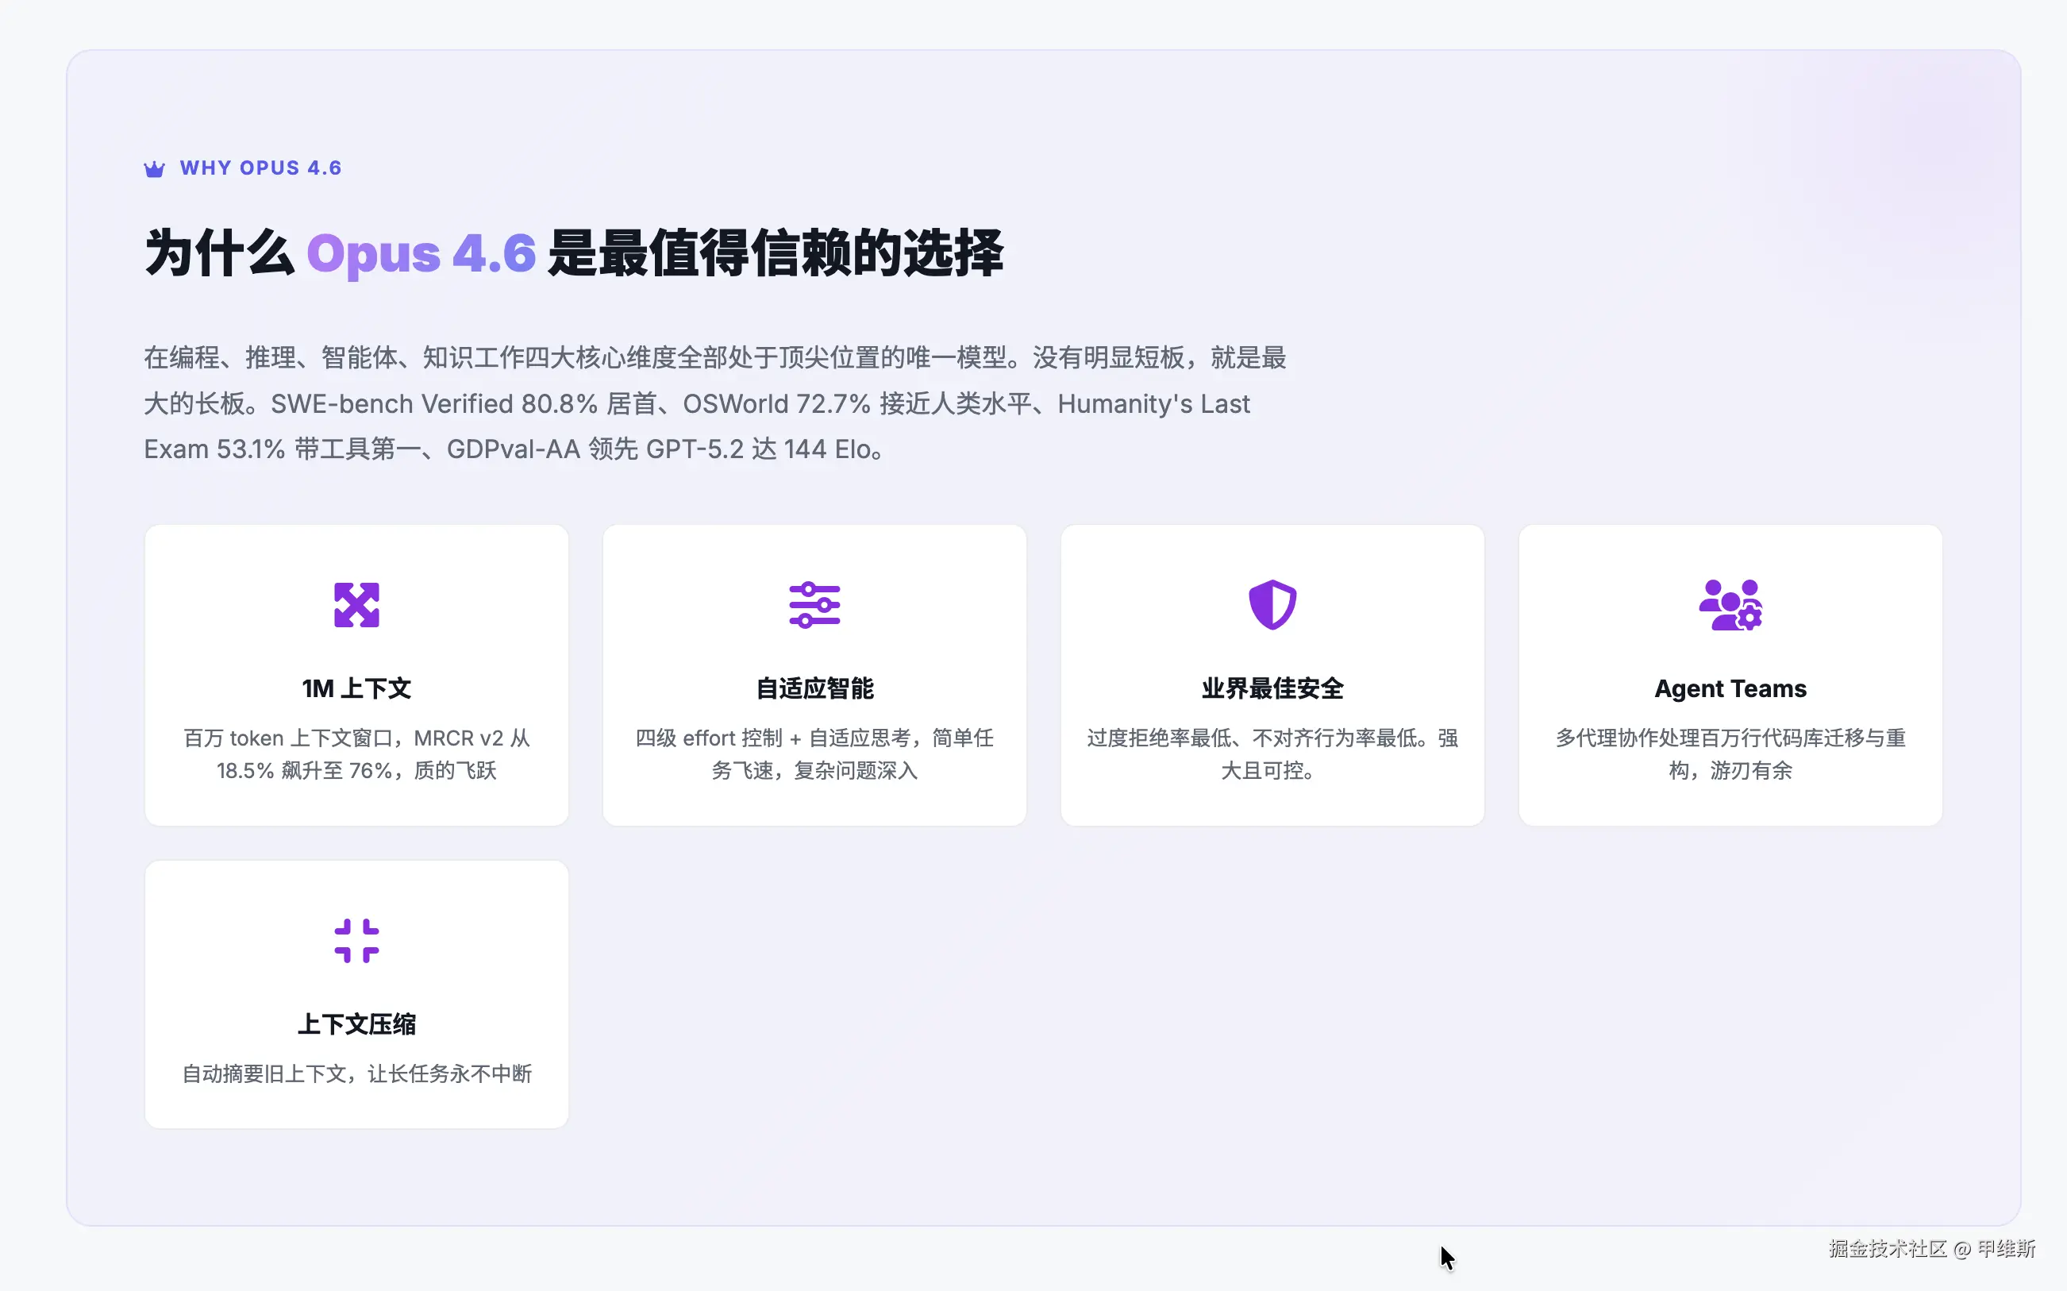Click the 自动摘要旧上下文 description text
This screenshot has height=1291, width=2067.
(x=356, y=1073)
